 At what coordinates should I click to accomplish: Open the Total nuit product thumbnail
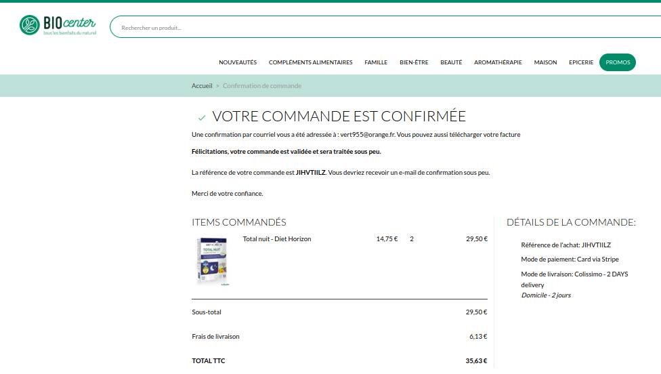tap(212, 262)
